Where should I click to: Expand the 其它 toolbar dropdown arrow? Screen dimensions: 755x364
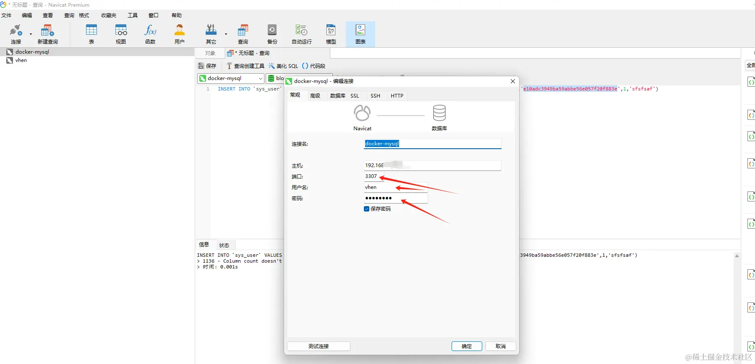[226, 34]
